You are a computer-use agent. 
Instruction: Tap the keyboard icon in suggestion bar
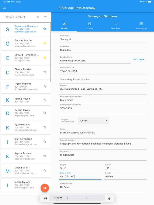click(x=45, y=198)
